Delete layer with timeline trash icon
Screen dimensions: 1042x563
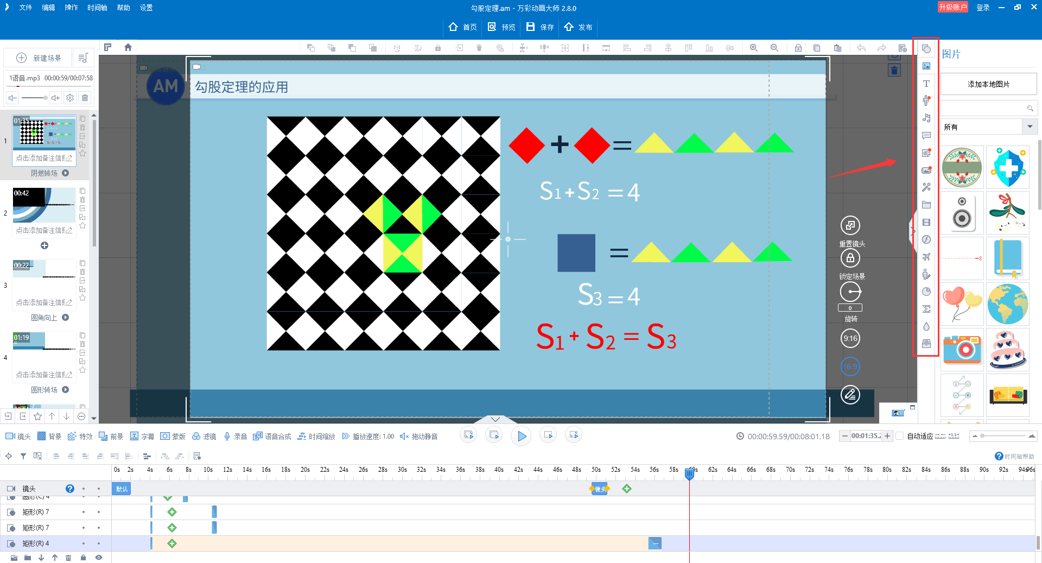click(x=68, y=558)
